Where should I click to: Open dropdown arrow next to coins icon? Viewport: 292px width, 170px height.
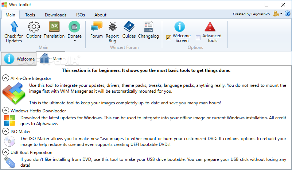(x=281, y=14)
